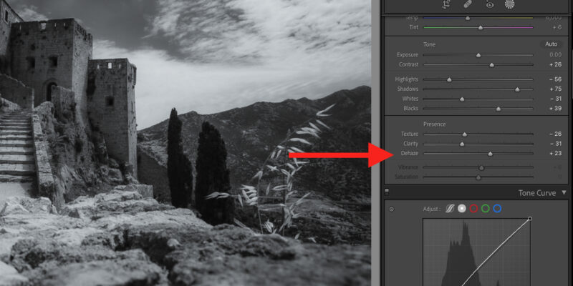
Task: Click the Whites slider handle
Action: 462,99
